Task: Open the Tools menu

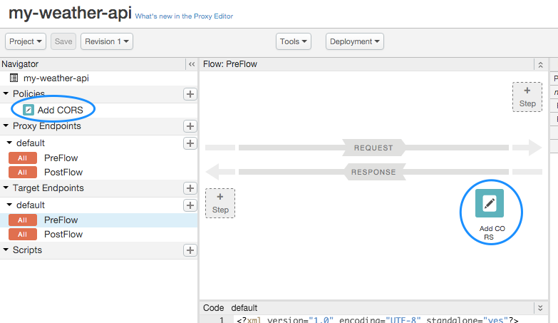Action: pyautogui.click(x=294, y=41)
